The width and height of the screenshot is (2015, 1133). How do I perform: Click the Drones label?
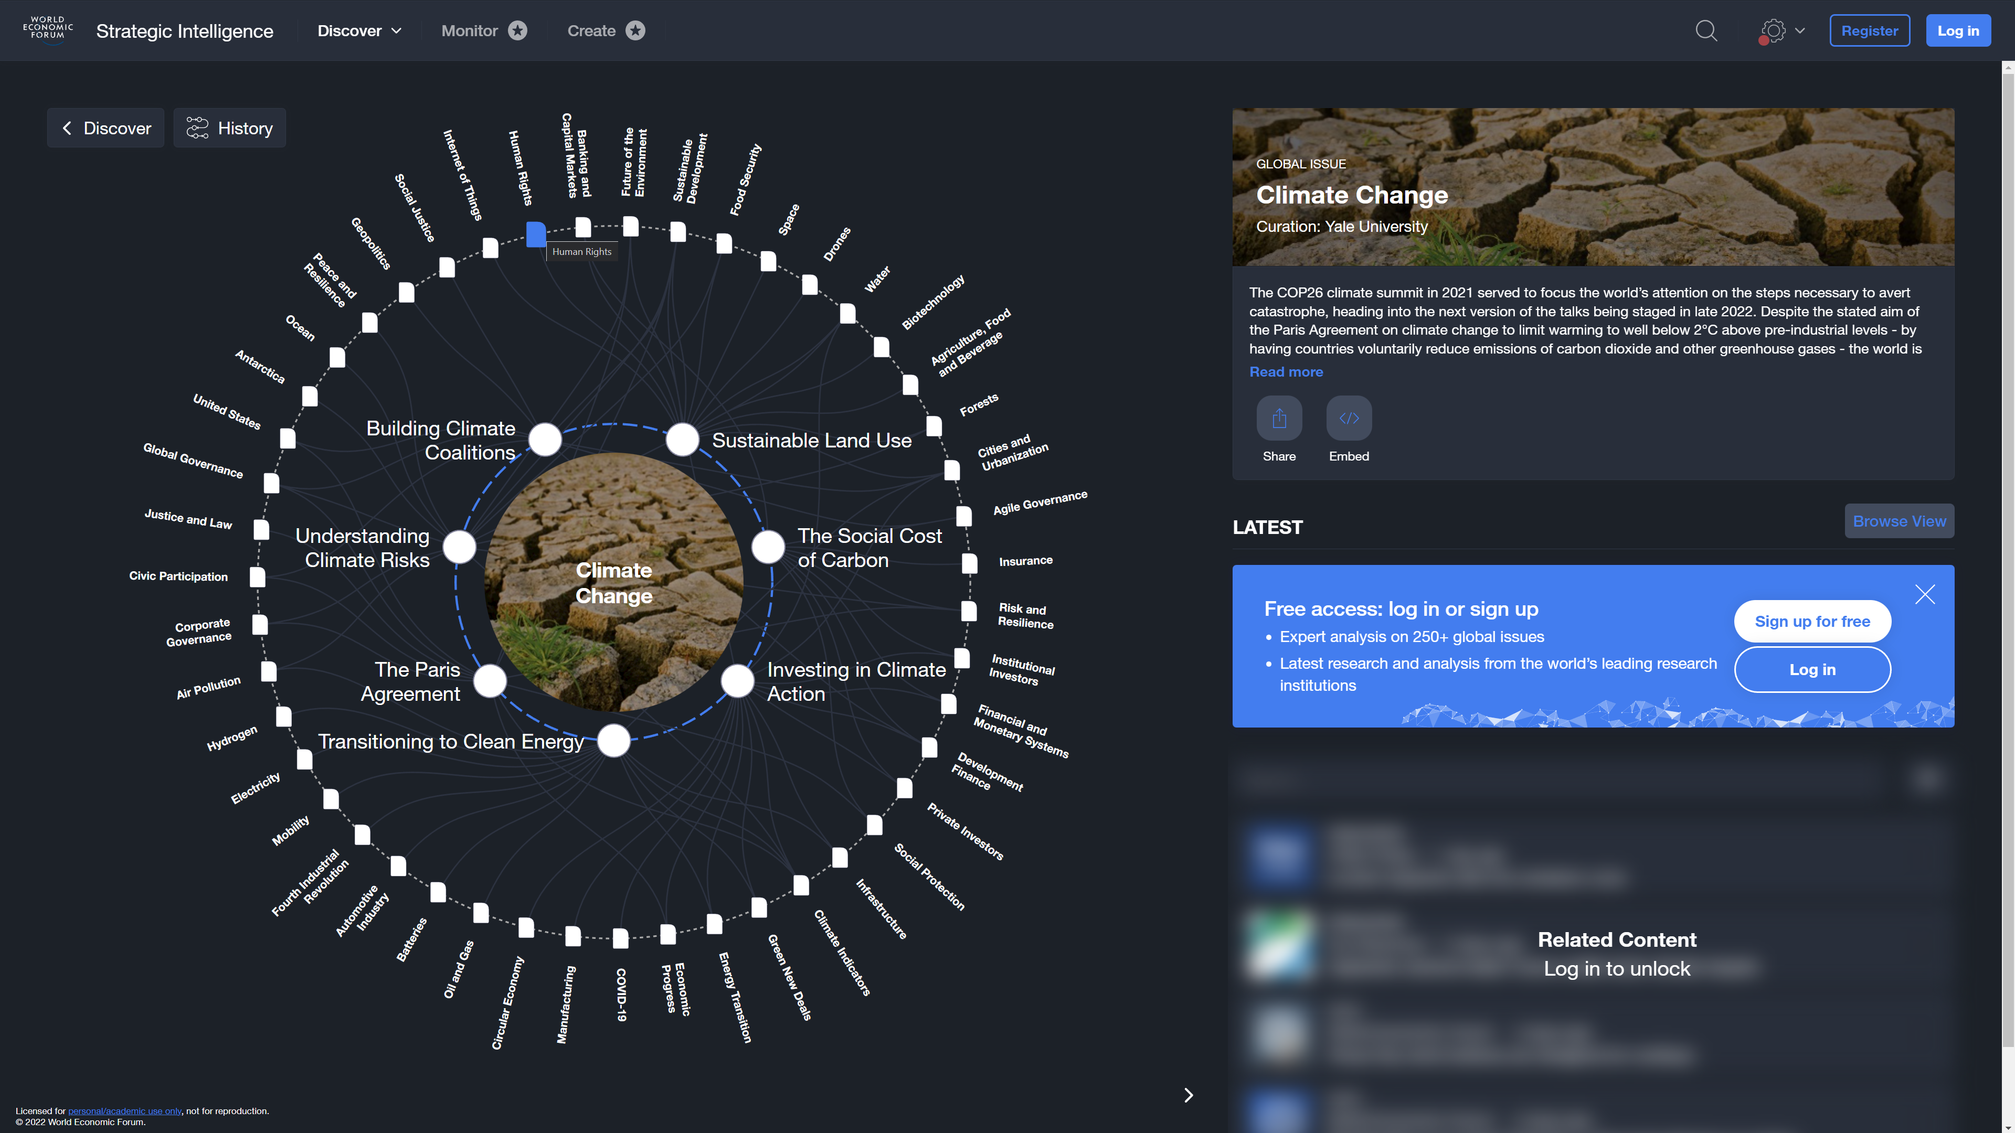pos(836,244)
